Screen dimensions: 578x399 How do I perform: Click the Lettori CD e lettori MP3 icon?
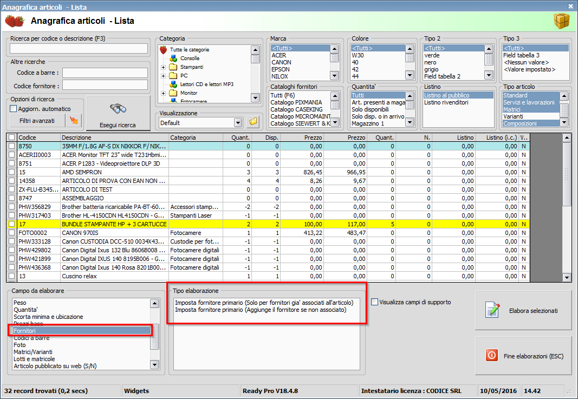[x=173, y=84]
